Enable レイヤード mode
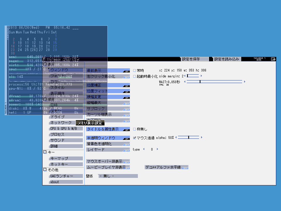The image size is (281, 211). pos(108,150)
